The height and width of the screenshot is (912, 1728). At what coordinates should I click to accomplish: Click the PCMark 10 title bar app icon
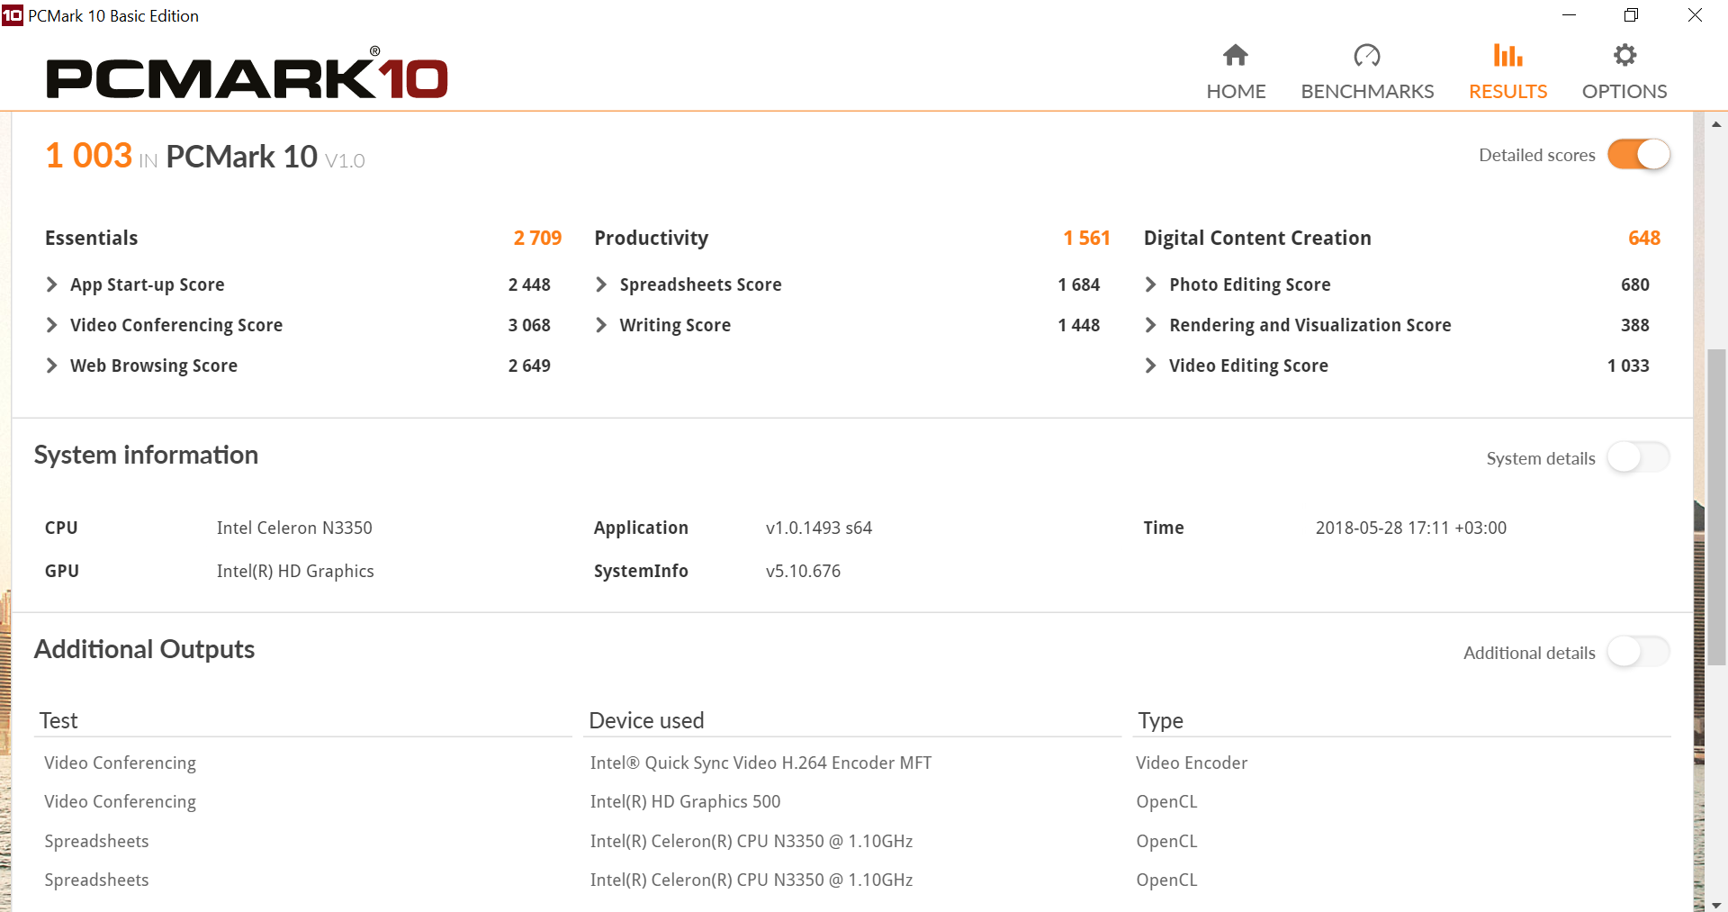(x=13, y=15)
